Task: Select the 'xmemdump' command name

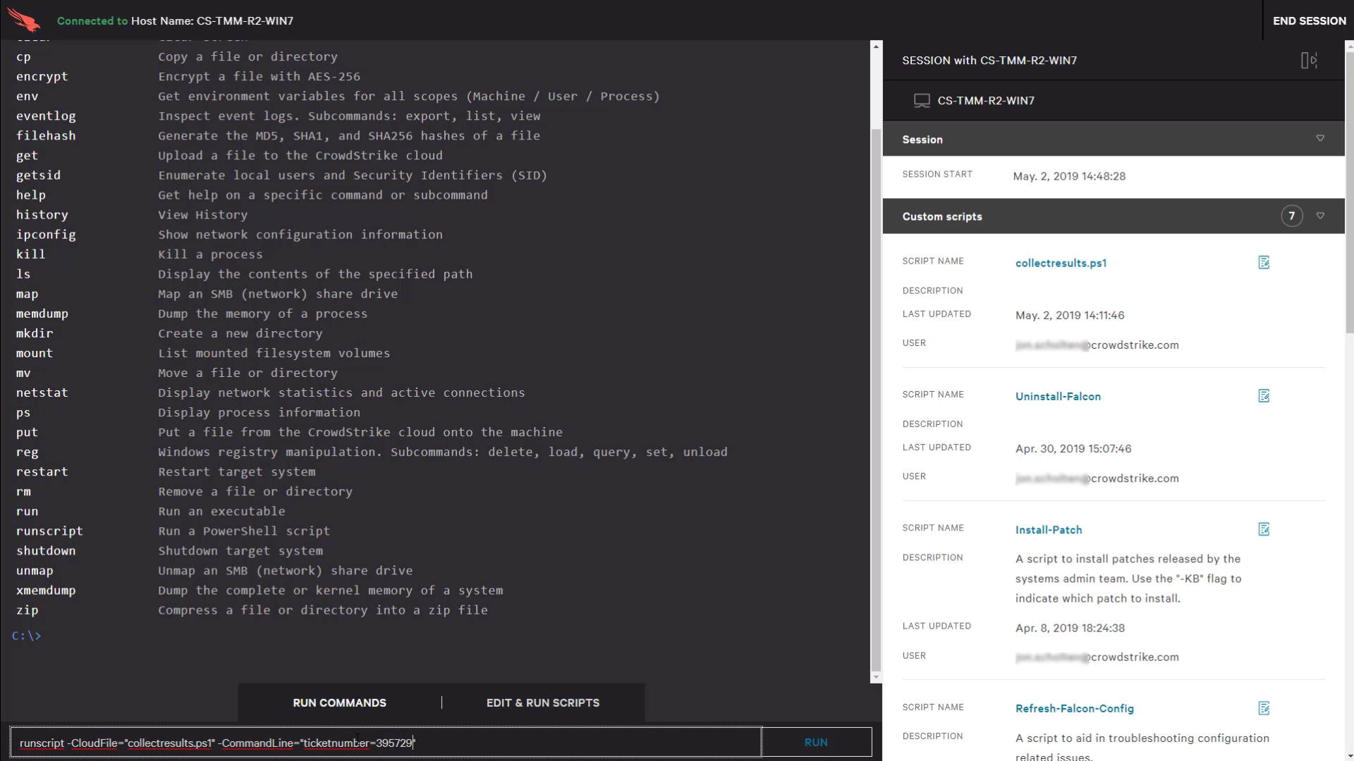Action: (46, 590)
